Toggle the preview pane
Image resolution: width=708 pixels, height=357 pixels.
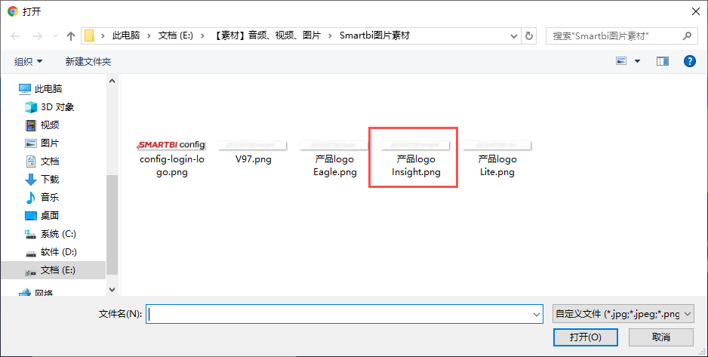coord(663,61)
